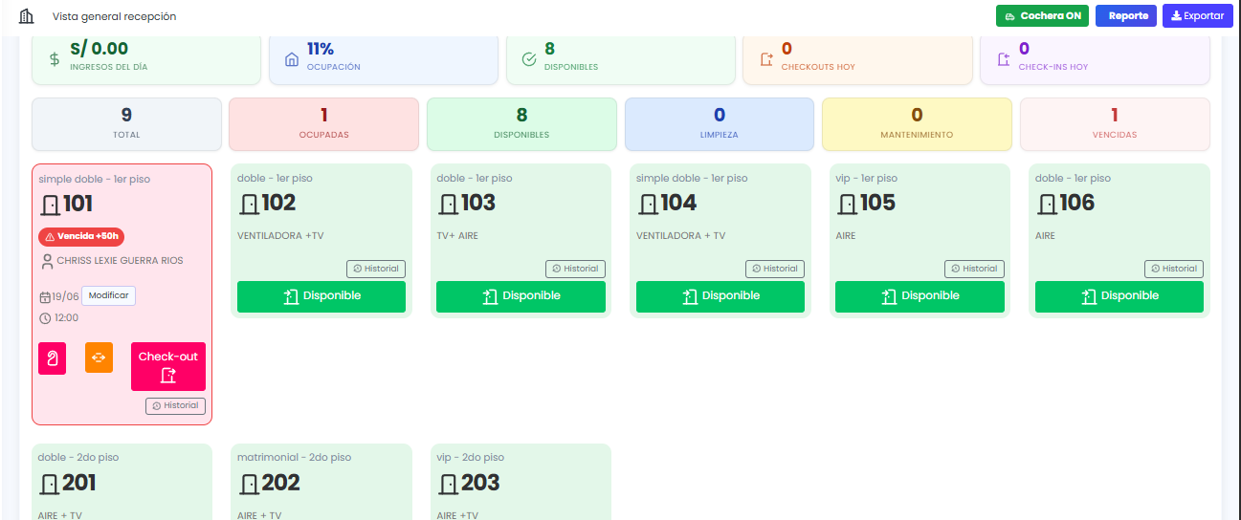Click the door icon of room 102

(250, 204)
